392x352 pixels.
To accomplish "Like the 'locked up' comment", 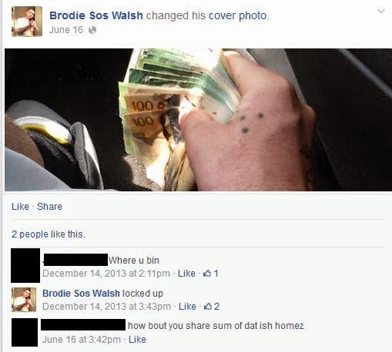I will coord(187,307).
